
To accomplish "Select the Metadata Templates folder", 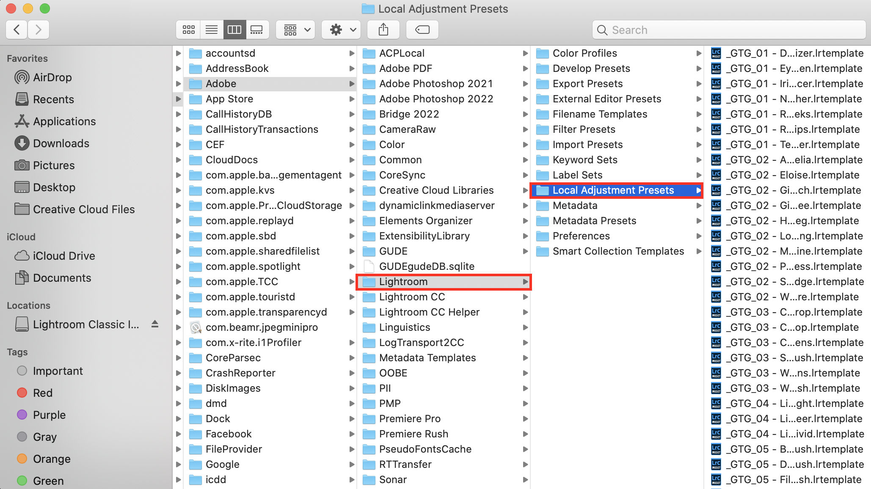I will point(444,358).
